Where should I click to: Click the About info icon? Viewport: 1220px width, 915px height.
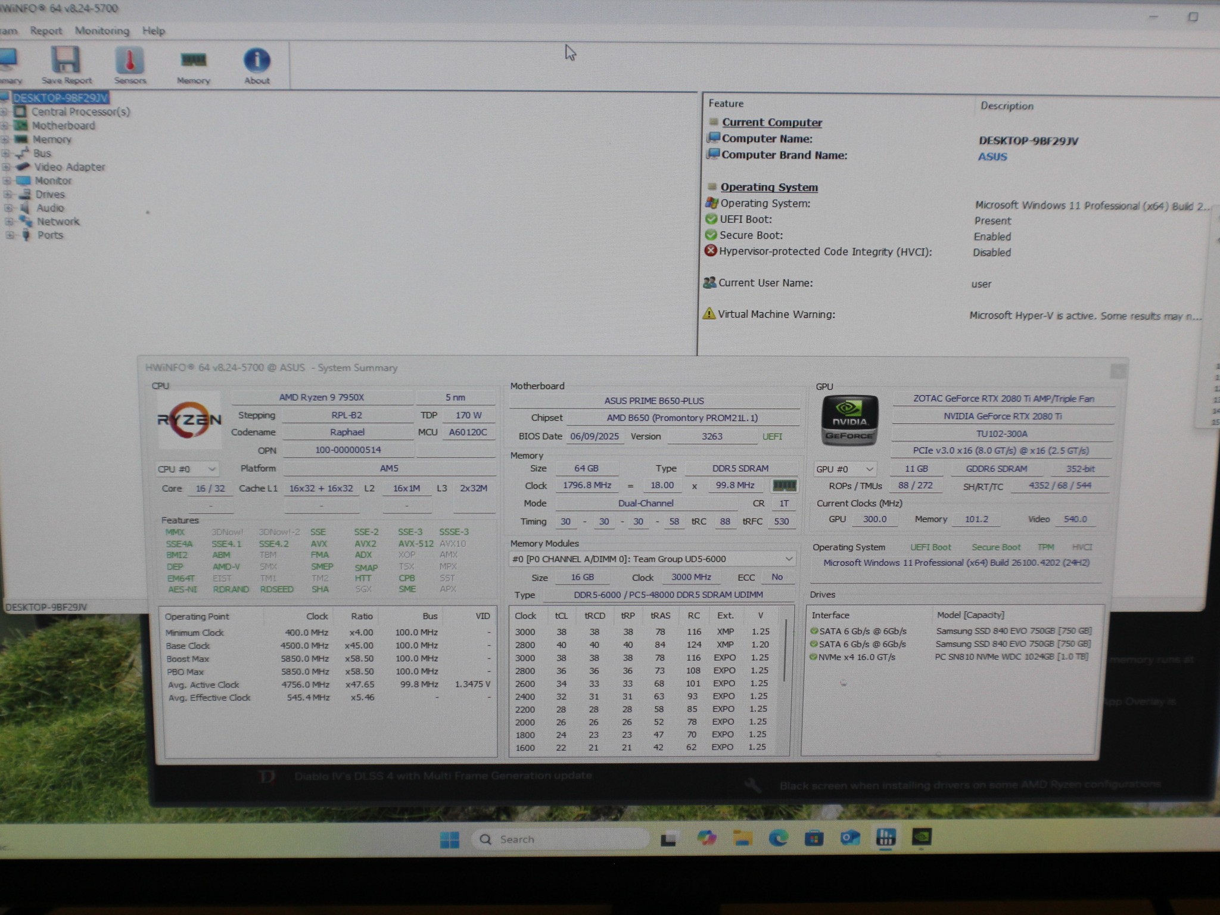[x=257, y=61]
